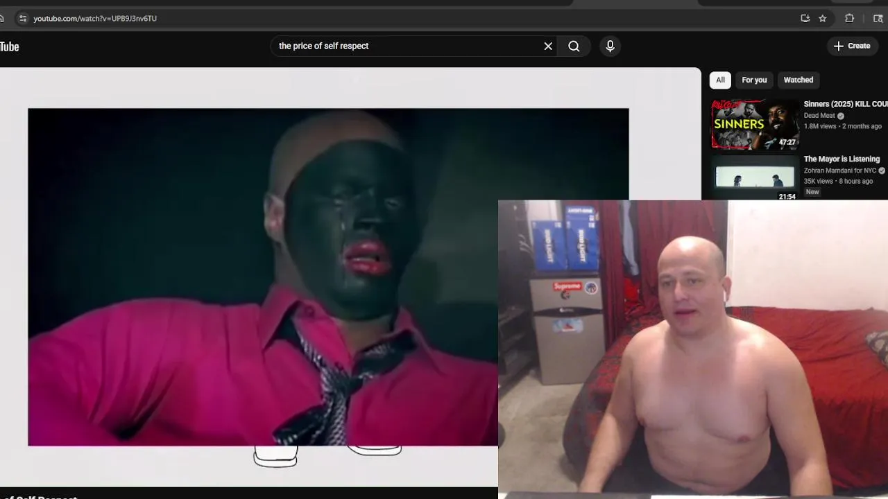This screenshot has width=888, height=499.
Task: Open 'The Mayor is Listening' title link
Action: pos(842,159)
